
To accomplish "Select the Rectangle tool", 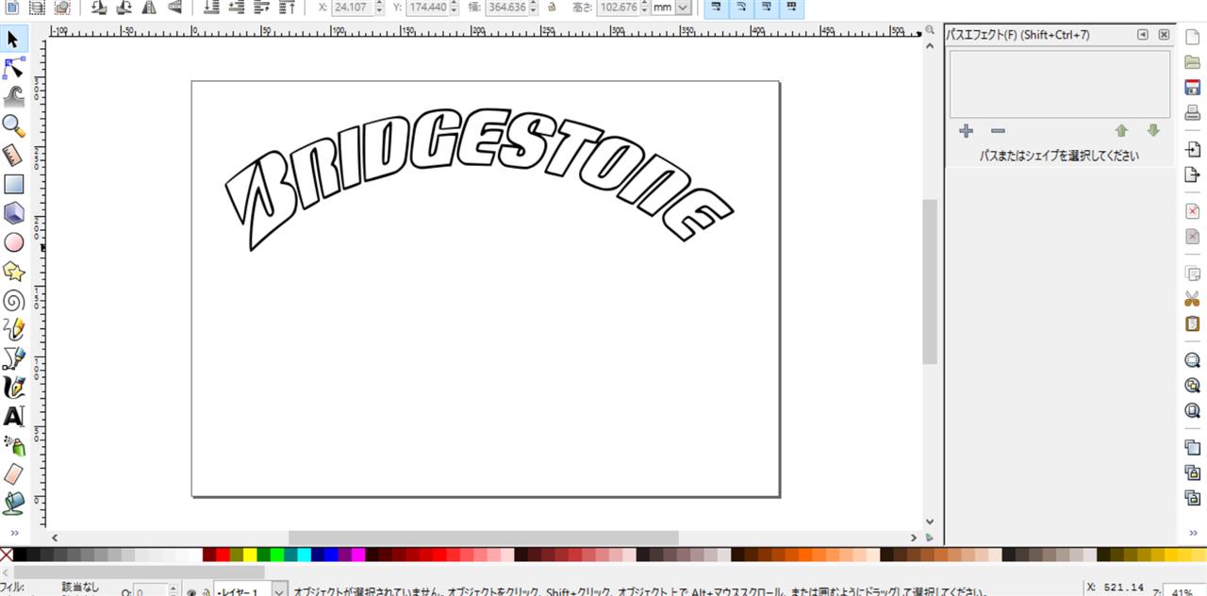I will tap(13, 184).
